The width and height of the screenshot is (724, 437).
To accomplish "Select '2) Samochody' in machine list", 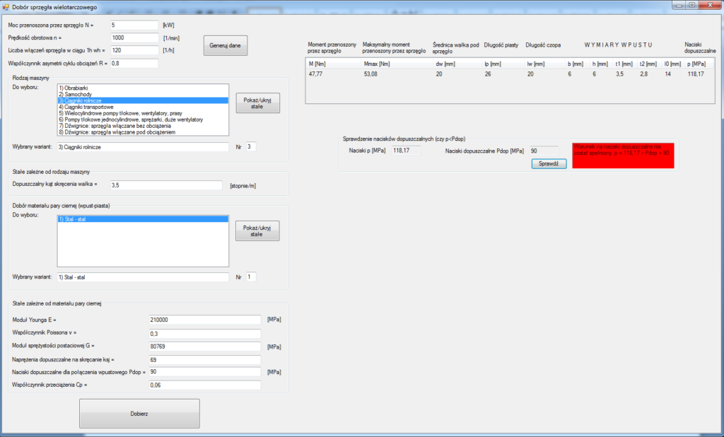I will pyautogui.click(x=143, y=94).
